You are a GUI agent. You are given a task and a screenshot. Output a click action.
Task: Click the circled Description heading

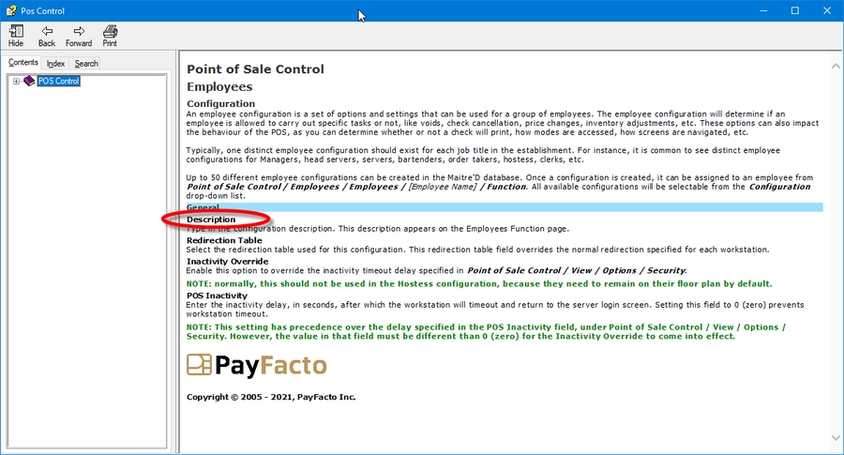[211, 220]
